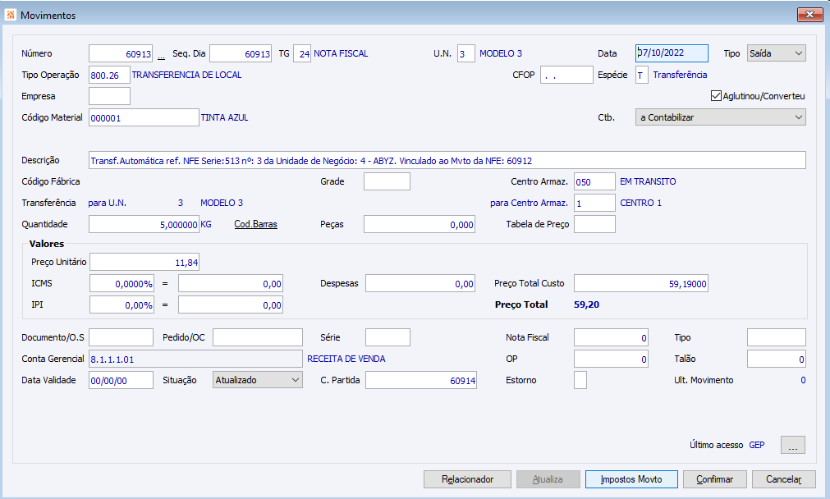The width and height of the screenshot is (830, 499).
Task: Click the OP field
Action: 612,359
